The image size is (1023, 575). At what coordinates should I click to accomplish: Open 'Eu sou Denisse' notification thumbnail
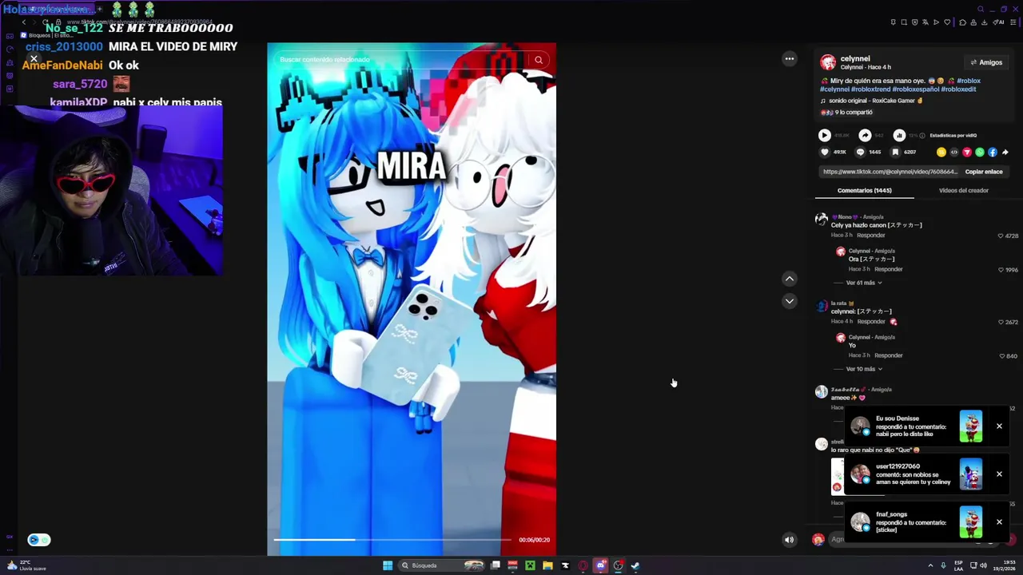[971, 426]
